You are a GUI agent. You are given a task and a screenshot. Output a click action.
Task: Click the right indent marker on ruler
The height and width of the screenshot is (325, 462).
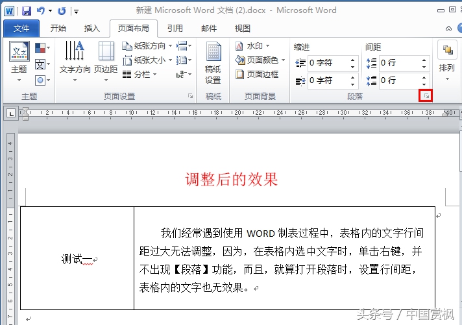(x=444, y=114)
